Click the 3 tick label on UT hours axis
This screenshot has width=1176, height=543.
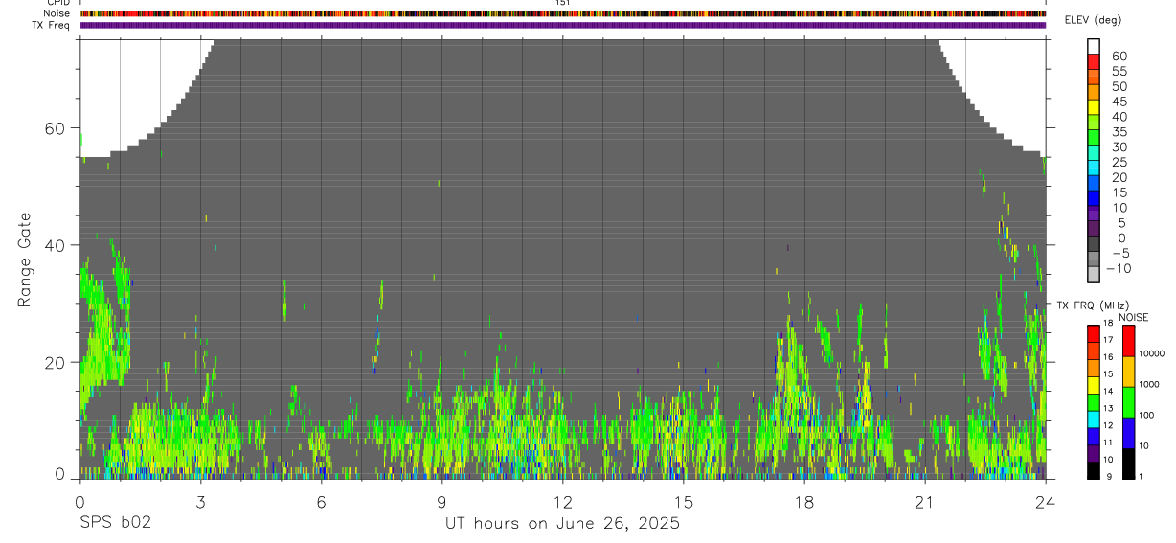pyautogui.click(x=200, y=501)
